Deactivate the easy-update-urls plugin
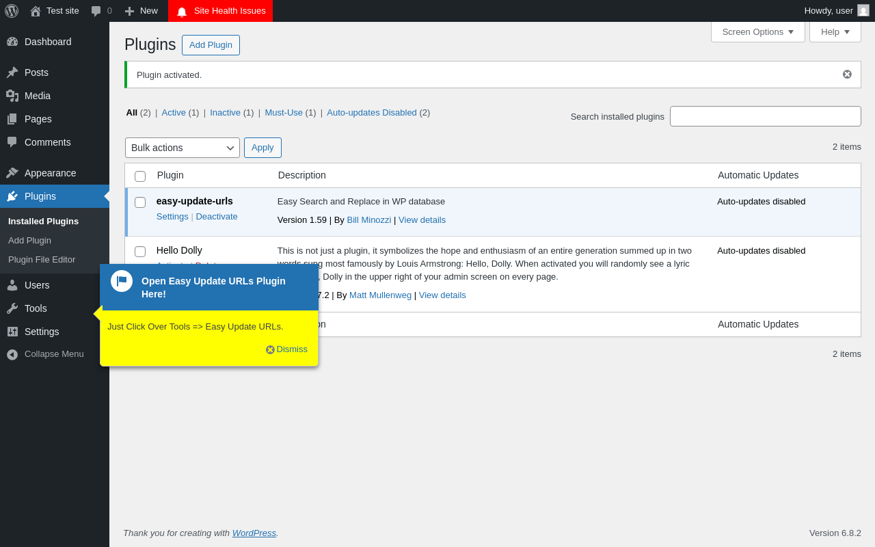The image size is (875, 547). pyautogui.click(x=217, y=216)
